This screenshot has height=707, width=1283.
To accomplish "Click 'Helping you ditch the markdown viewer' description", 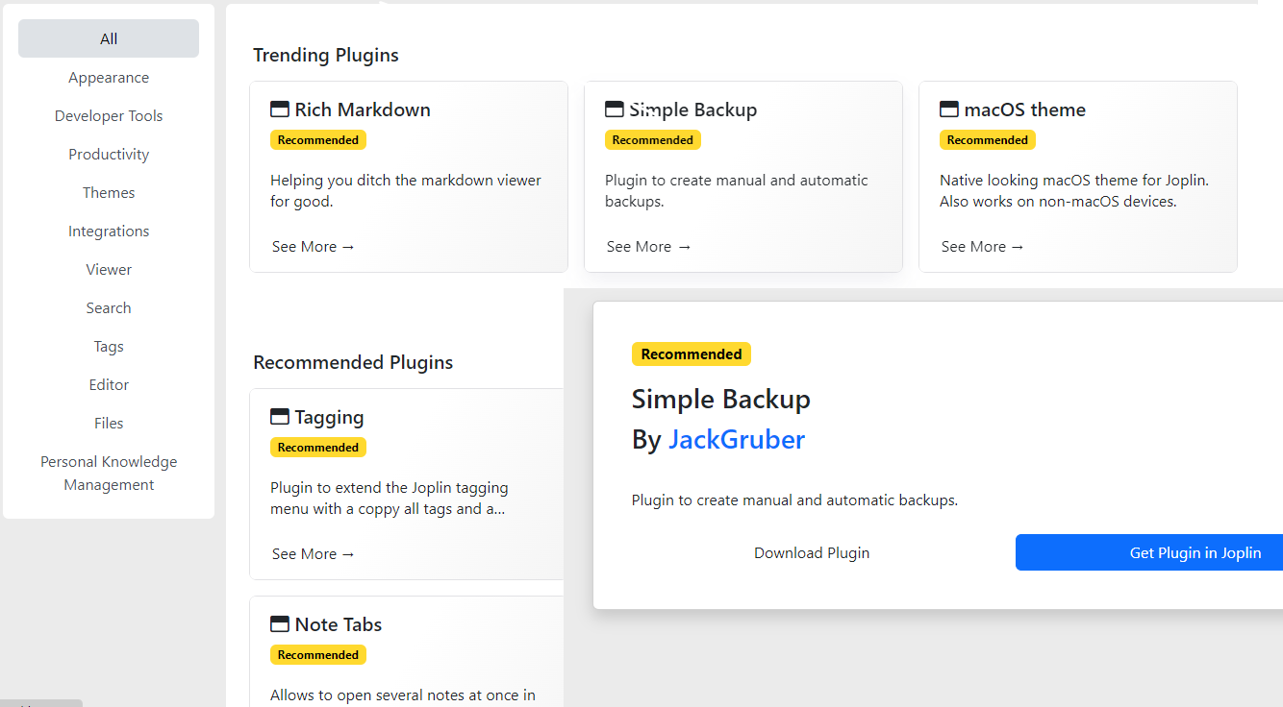I will [406, 191].
